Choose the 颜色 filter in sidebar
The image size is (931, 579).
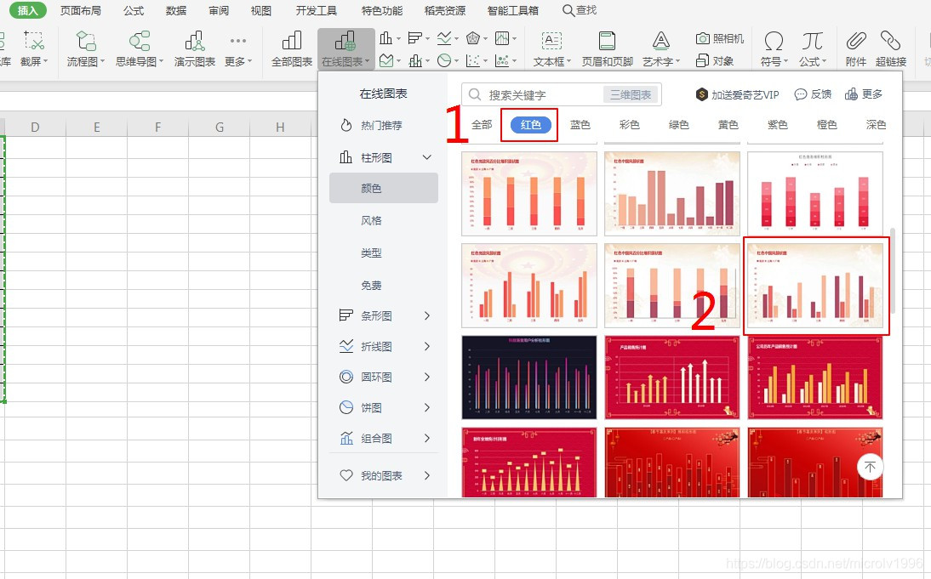click(384, 188)
